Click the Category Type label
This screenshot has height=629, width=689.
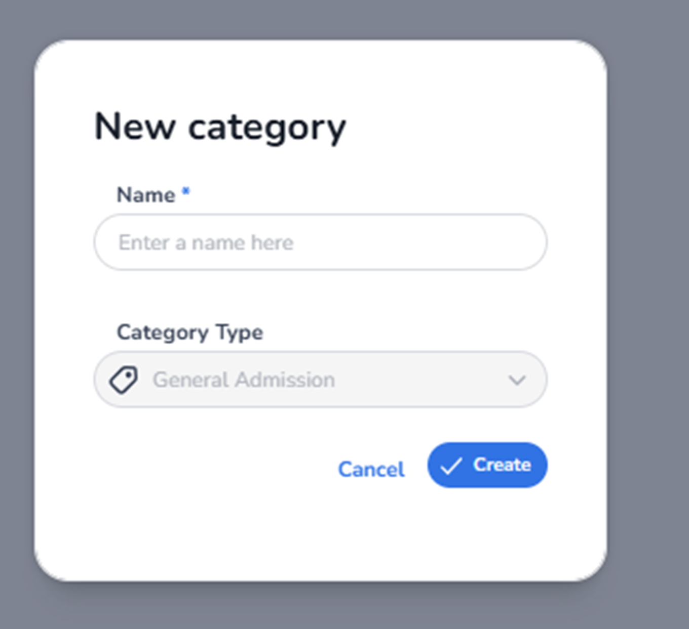190,332
